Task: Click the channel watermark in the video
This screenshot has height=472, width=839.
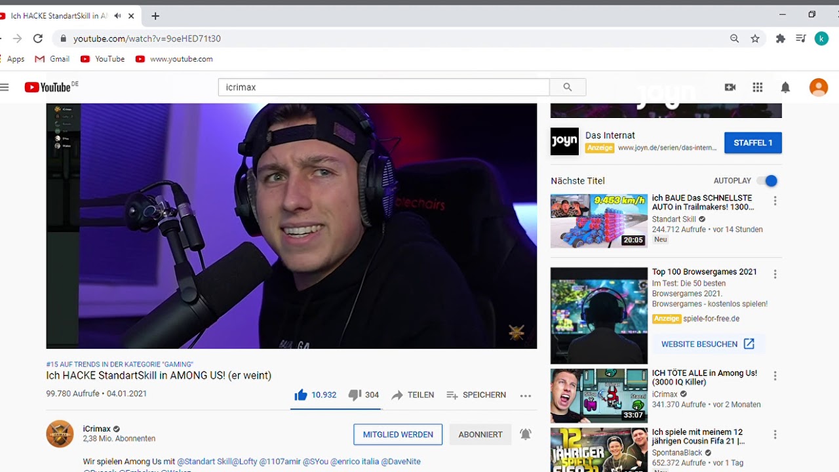Action: tap(517, 332)
